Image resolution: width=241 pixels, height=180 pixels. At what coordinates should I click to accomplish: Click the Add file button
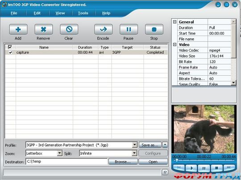[x=18, y=29]
